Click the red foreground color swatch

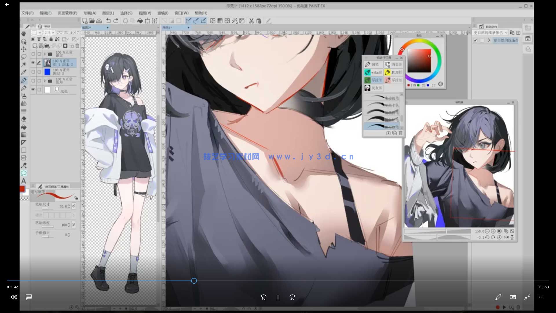point(22,189)
